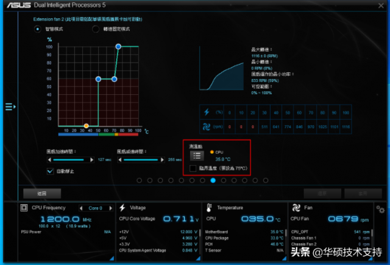Go to the seventh fan page dot

[x=202, y=181]
